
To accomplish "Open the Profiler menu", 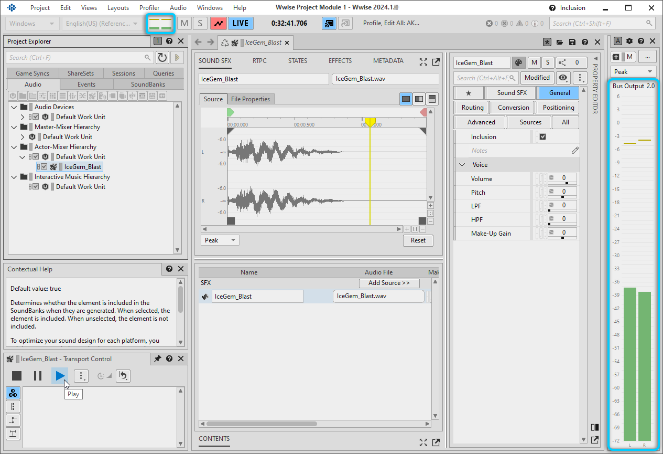I will (149, 8).
